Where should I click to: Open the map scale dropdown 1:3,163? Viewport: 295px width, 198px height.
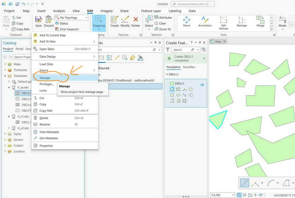(x=233, y=195)
